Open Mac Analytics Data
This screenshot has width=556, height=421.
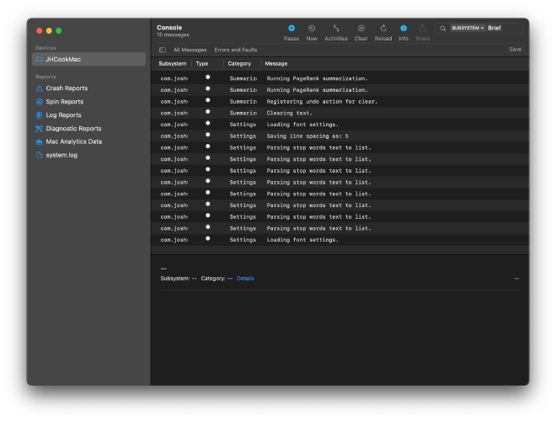[74, 141]
